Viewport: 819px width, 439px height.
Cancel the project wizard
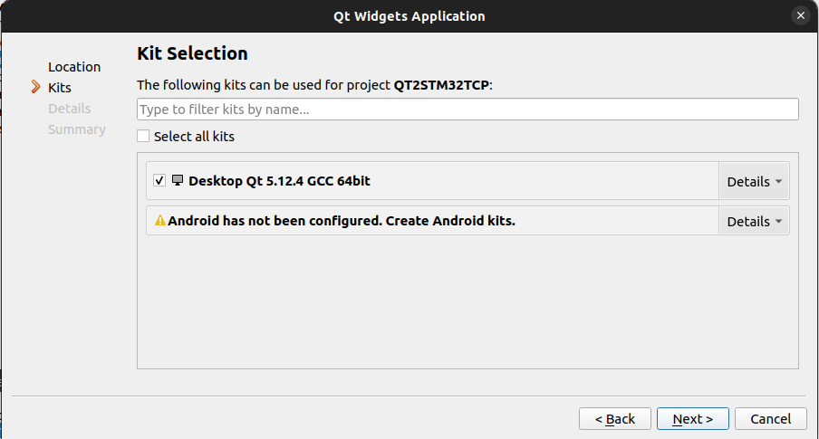(770, 418)
